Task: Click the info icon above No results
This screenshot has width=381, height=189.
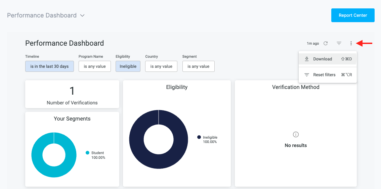Action: [x=296, y=135]
